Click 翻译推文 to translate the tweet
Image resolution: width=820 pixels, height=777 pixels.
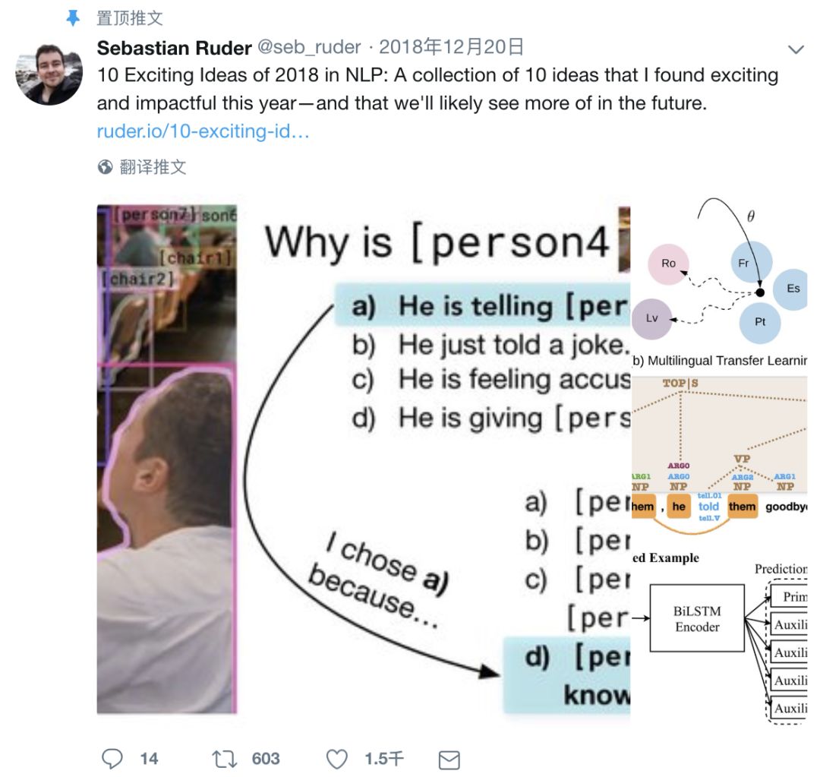click(x=153, y=167)
